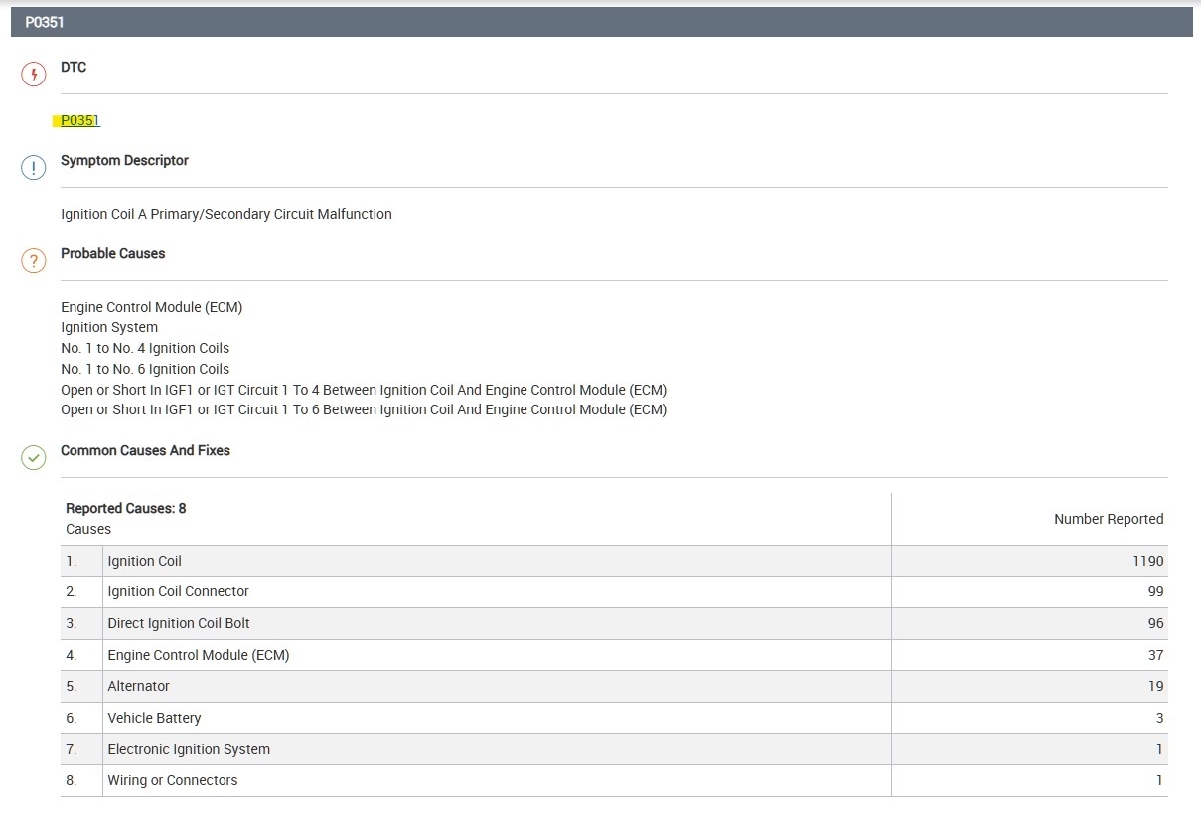Click the IGF1 or IGT Circuit 1 To 6 line
This screenshot has width=1201, height=814.
pos(364,409)
